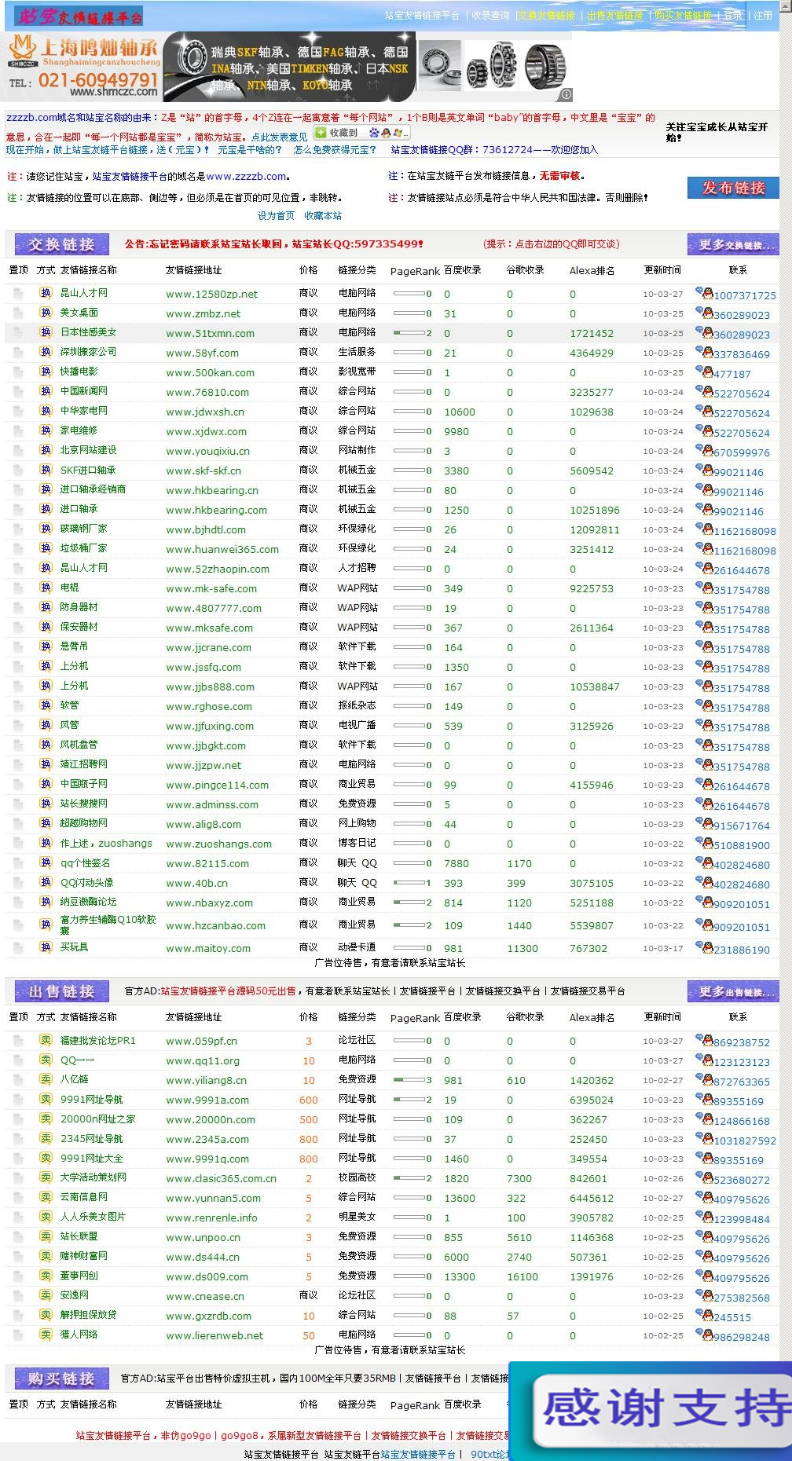Click the exchange icon for 超越购物网
The height and width of the screenshot is (1461, 792).
point(46,823)
